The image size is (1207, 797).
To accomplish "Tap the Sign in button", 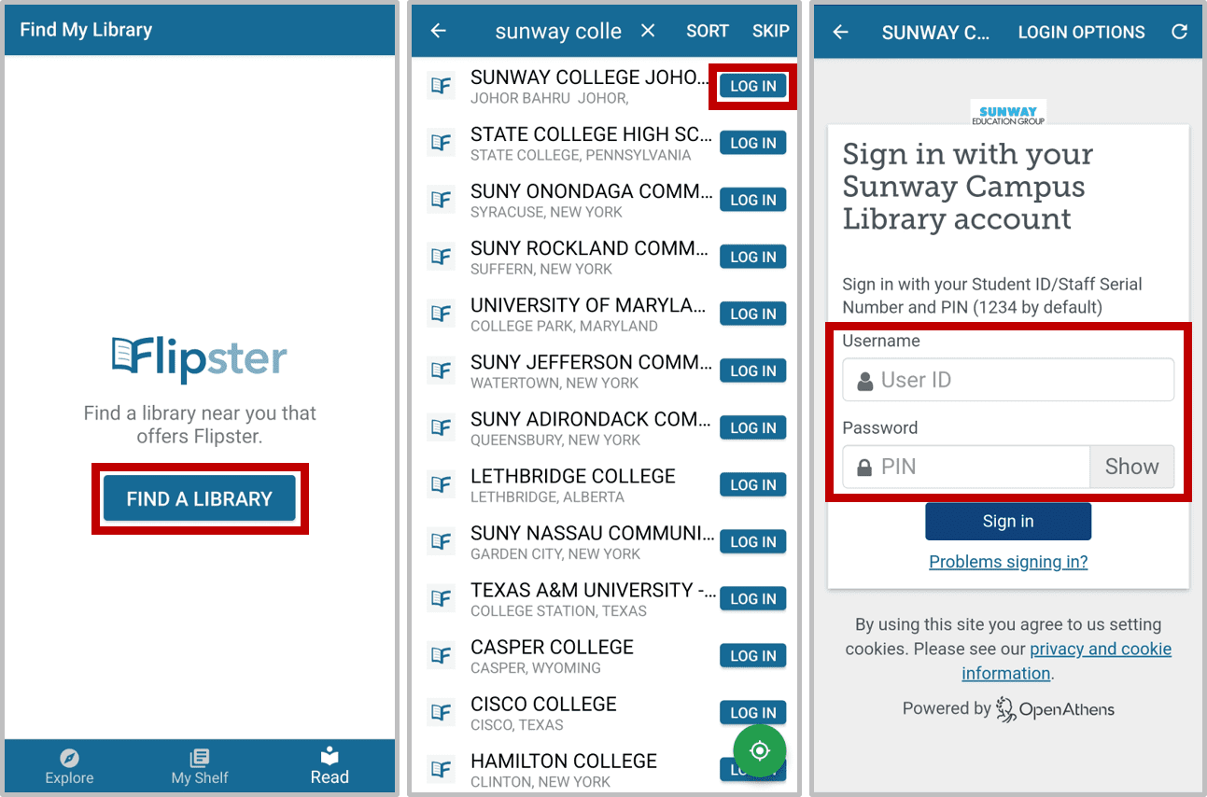I will 1007,521.
